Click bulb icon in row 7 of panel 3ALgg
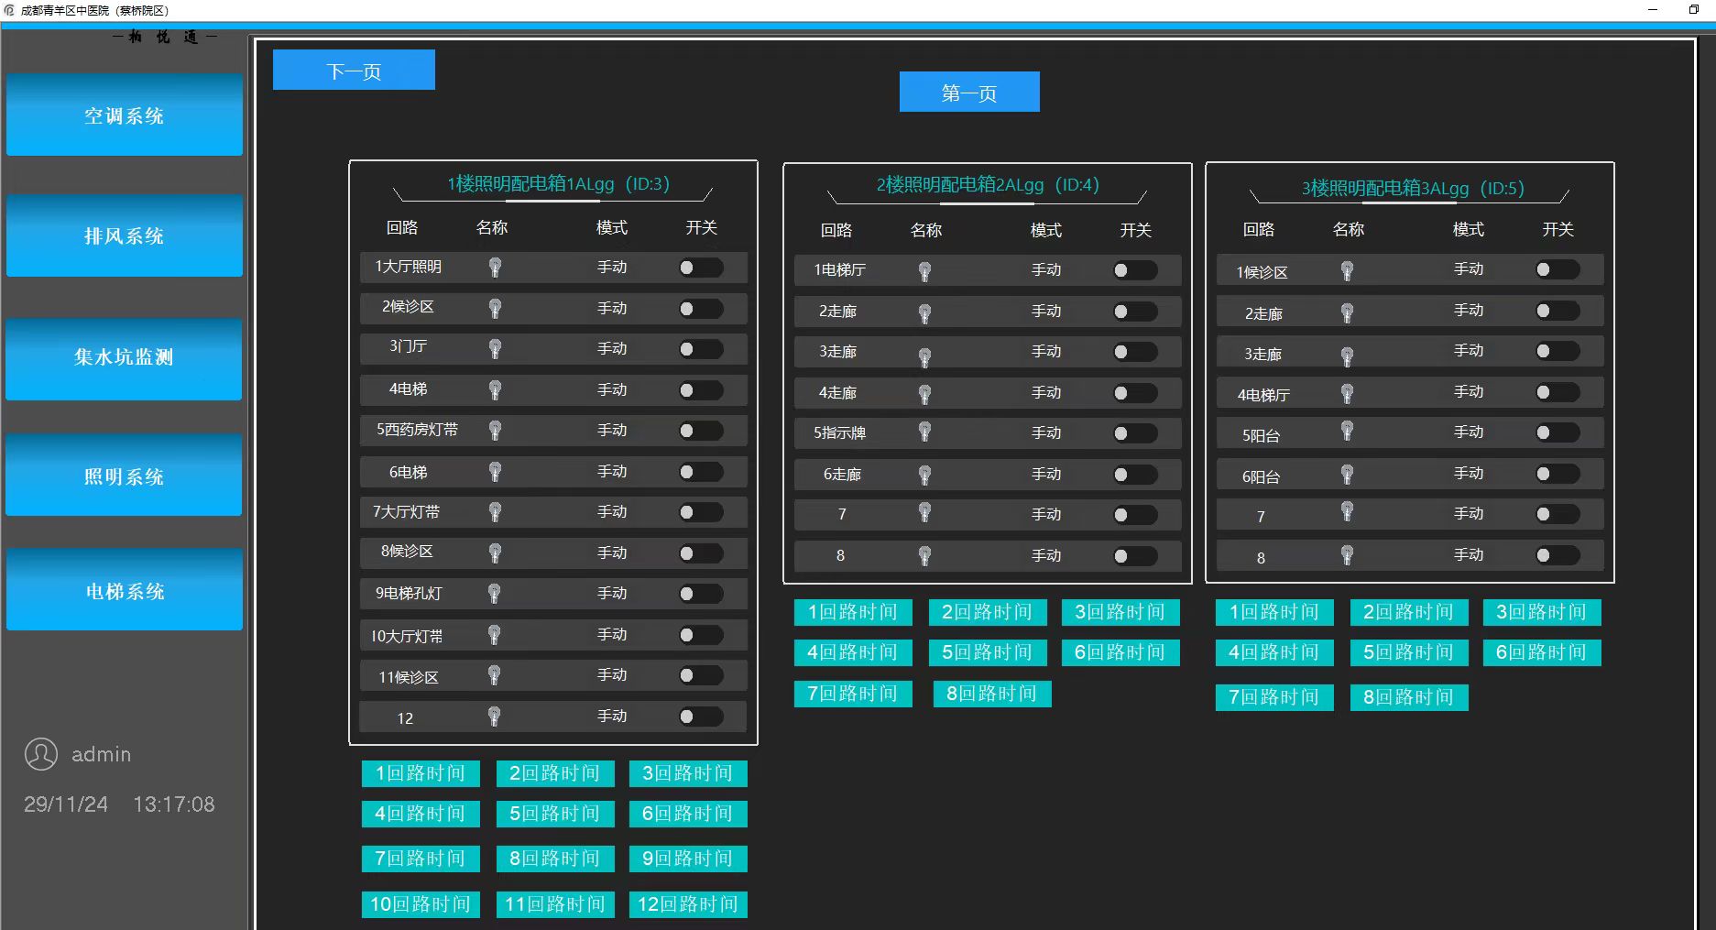Screen dimensions: 1716x930 [1347, 511]
